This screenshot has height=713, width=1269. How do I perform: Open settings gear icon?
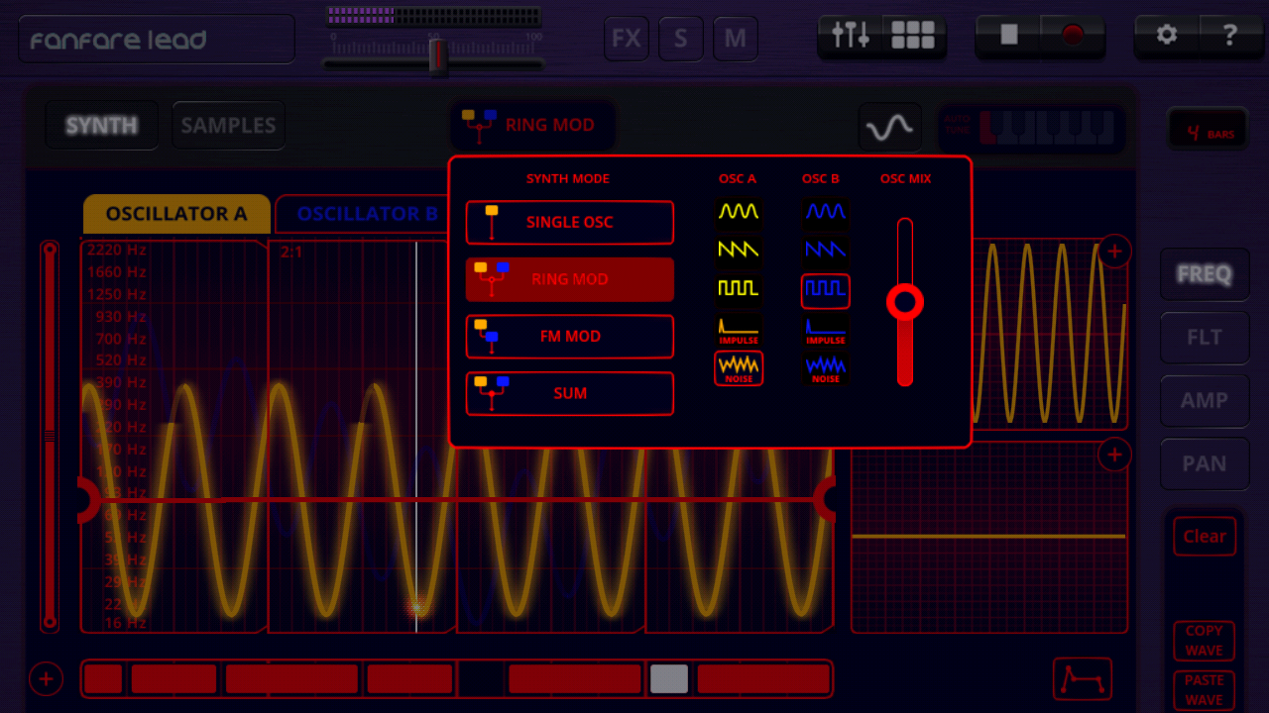point(1167,37)
